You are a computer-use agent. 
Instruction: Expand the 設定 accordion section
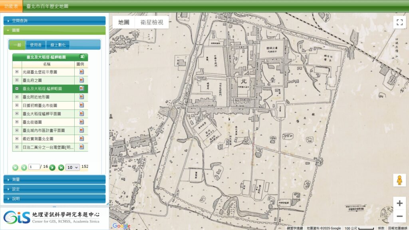tap(54, 189)
